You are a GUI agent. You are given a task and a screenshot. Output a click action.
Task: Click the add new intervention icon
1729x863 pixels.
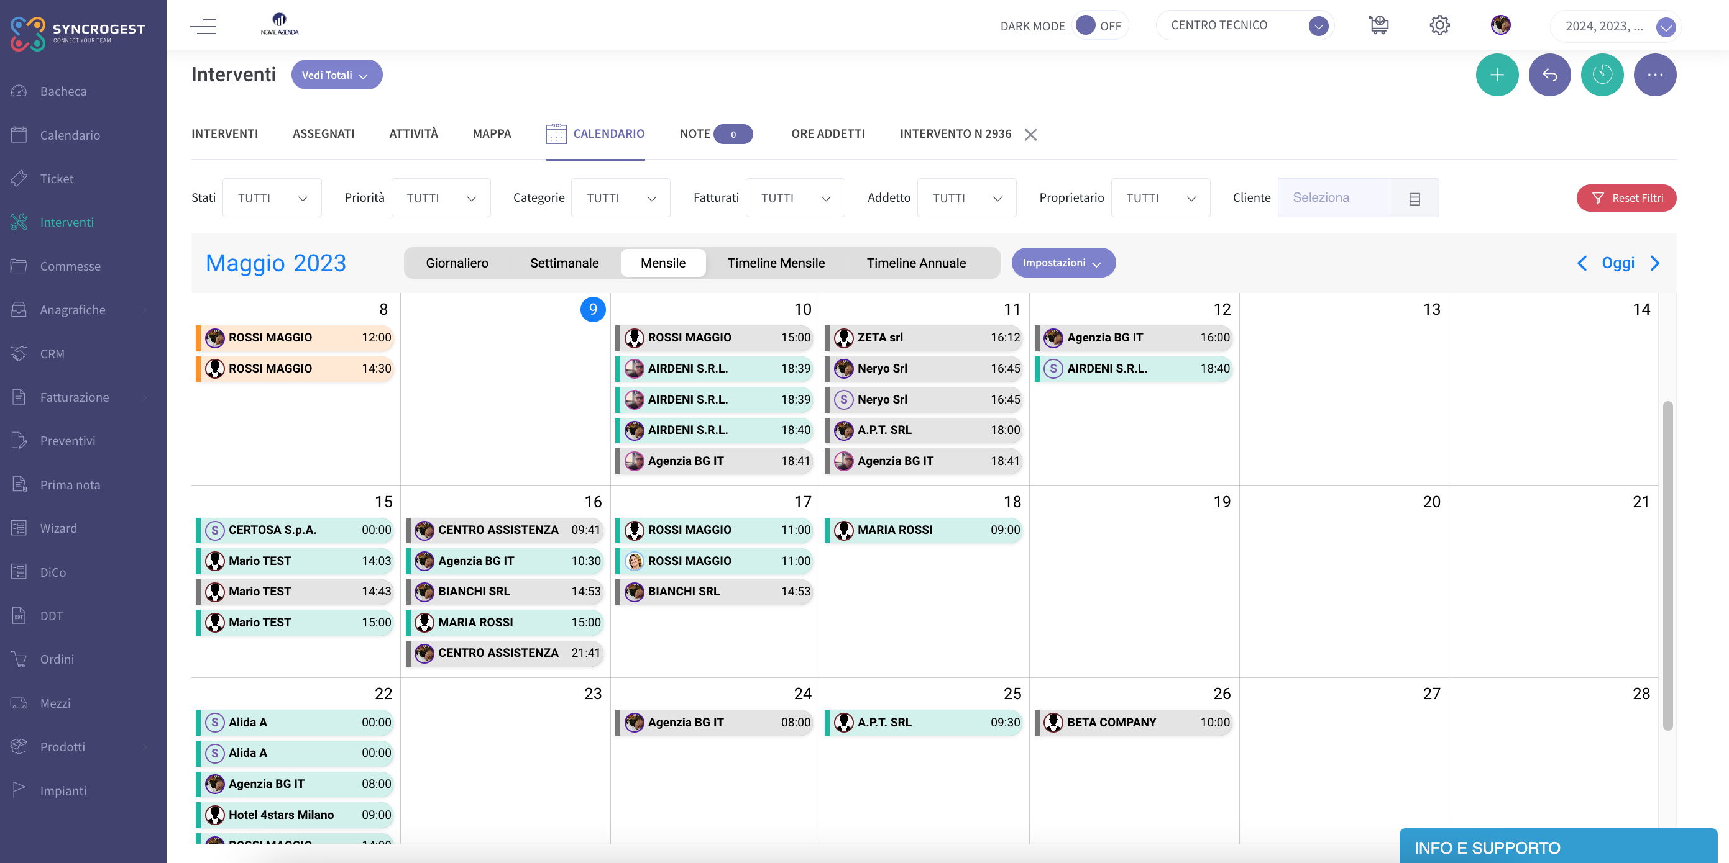[1497, 74]
